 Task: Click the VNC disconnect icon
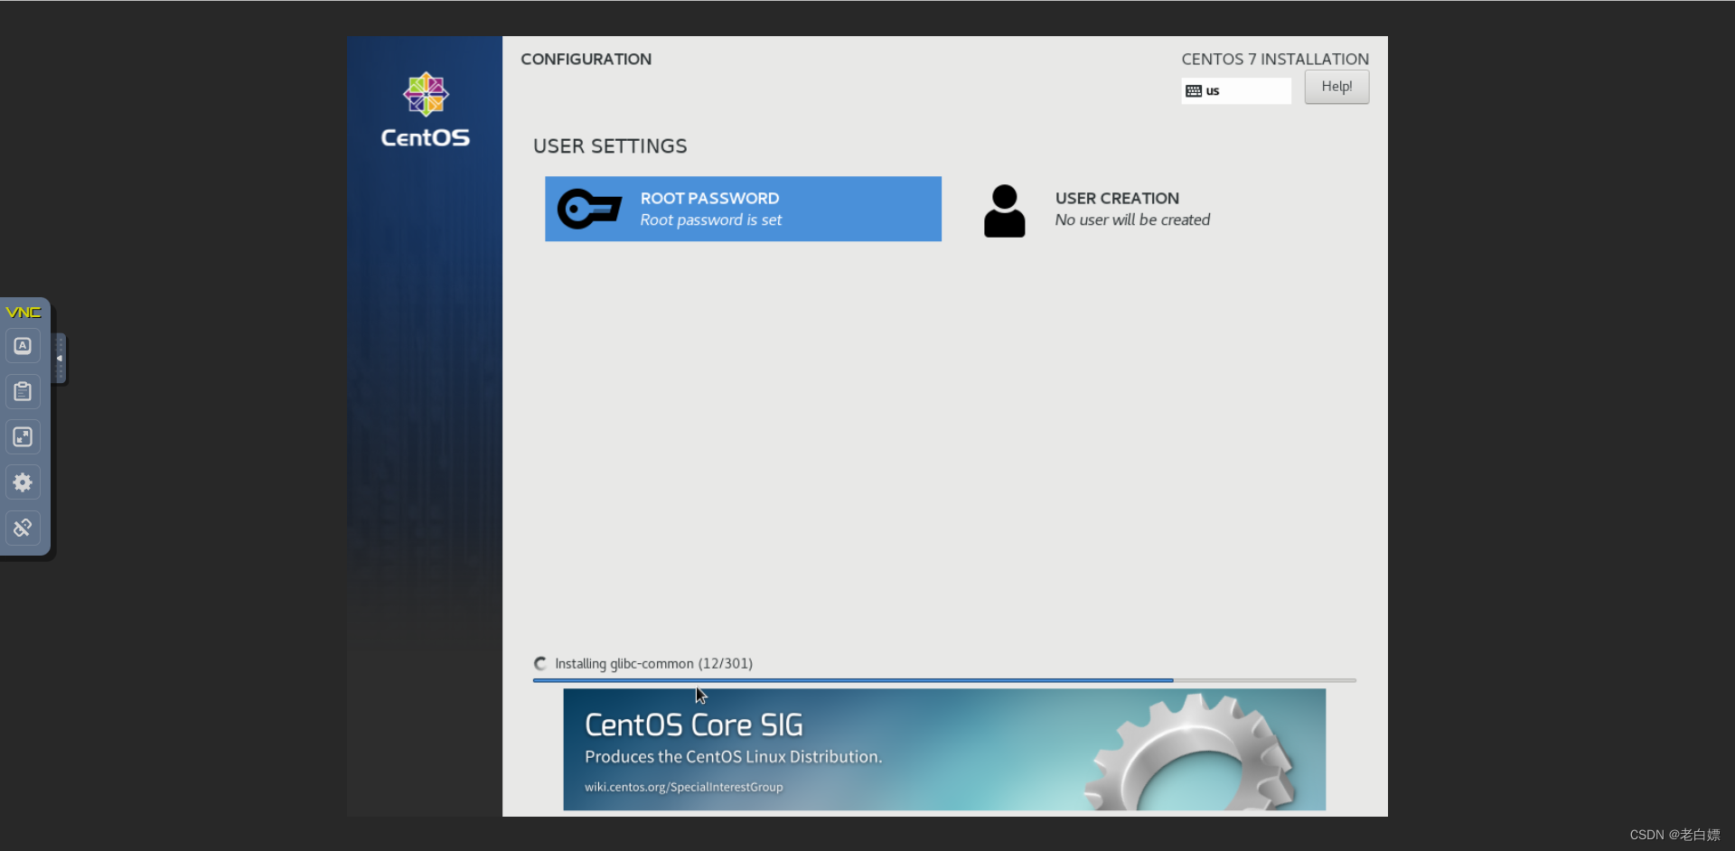pyautogui.click(x=23, y=528)
